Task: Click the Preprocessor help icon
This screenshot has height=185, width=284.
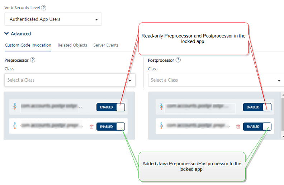Action: (33, 60)
